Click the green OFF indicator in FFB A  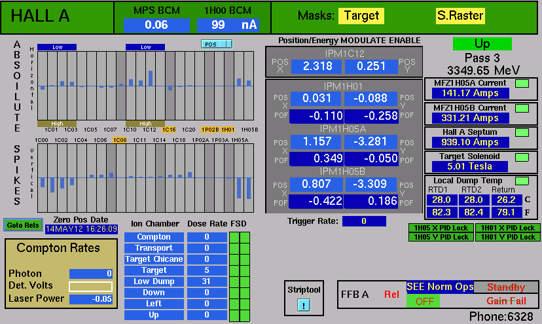pyautogui.click(x=423, y=301)
